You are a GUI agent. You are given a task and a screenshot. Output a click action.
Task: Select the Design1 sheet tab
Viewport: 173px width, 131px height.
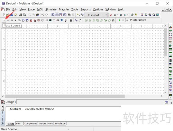[9, 102]
